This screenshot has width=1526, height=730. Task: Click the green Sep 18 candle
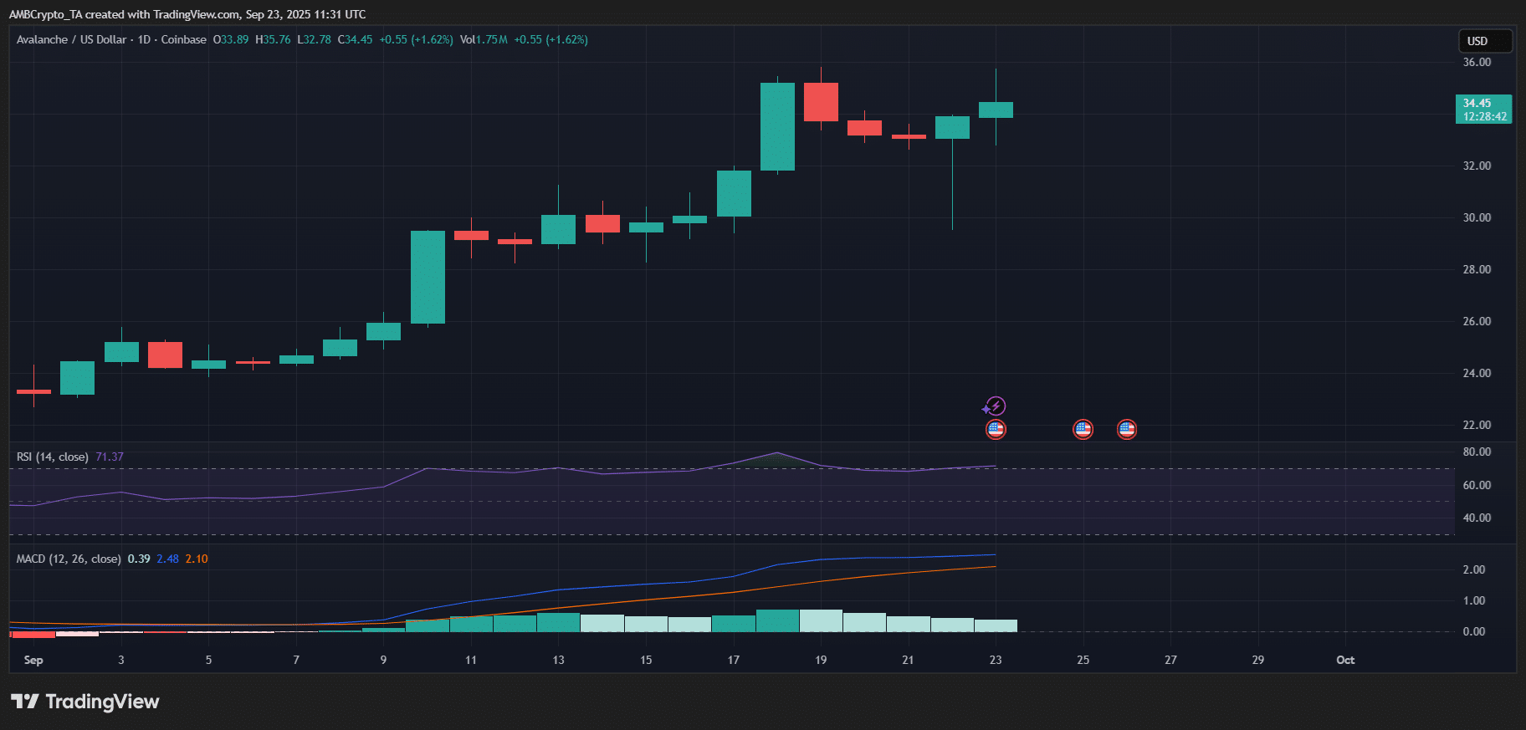(x=777, y=126)
